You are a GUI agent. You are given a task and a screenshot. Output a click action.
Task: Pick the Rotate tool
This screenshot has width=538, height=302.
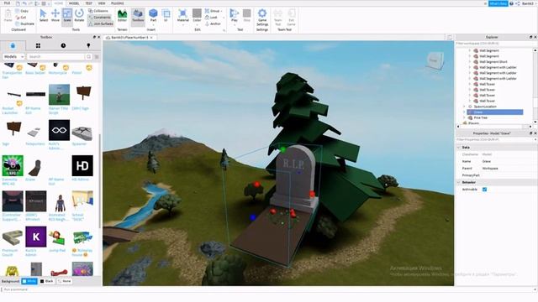click(79, 16)
